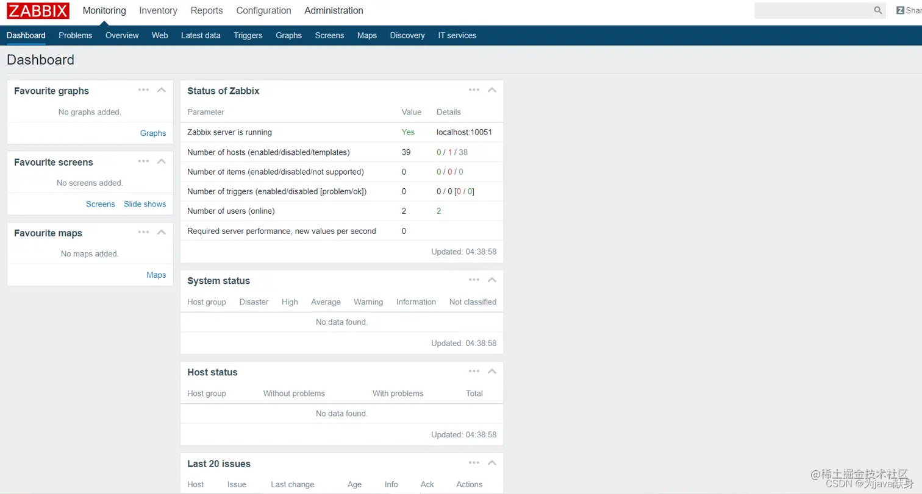Open the Maps submenu tab
This screenshot has width=922, height=494.
tap(367, 35)
